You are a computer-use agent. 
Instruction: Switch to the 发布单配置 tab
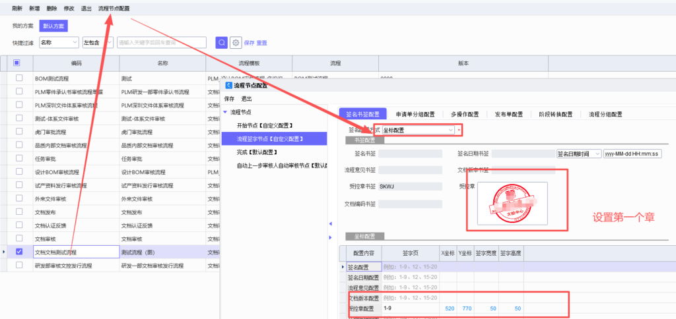[508, 114]
